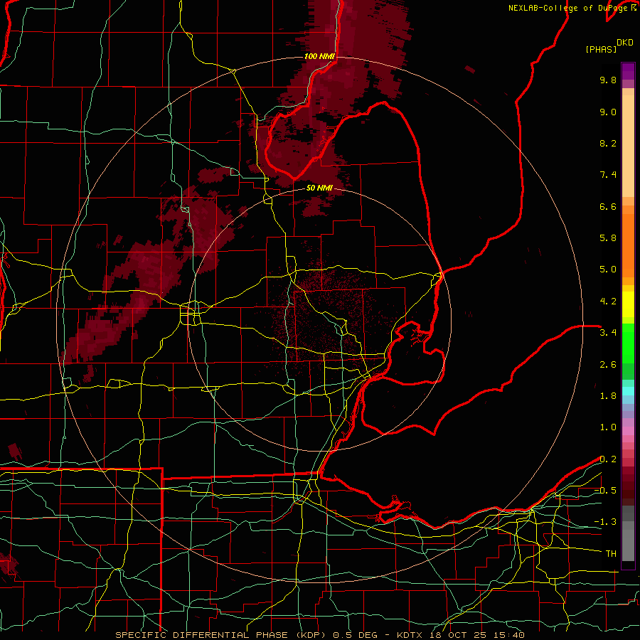Click the 'DKD' unit label above color scale

pos(625,43)
